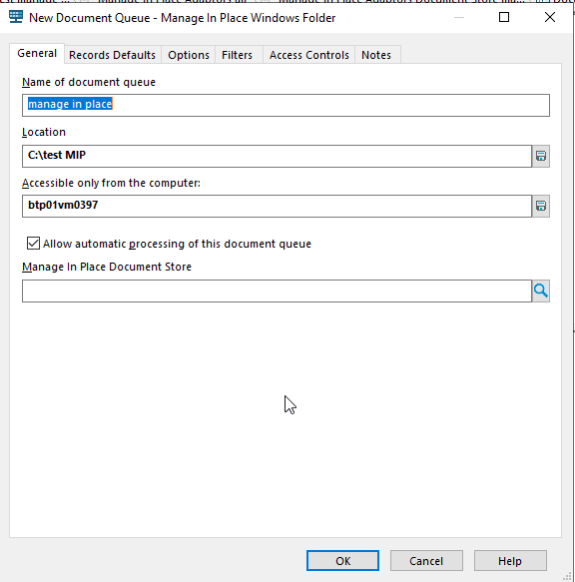Click the Location field with C:\test MIP
This screenshot has height=582, width=575.
click(x=277, y=156)
